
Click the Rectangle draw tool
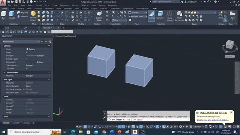pyautogui.click(x=62, y=20)
